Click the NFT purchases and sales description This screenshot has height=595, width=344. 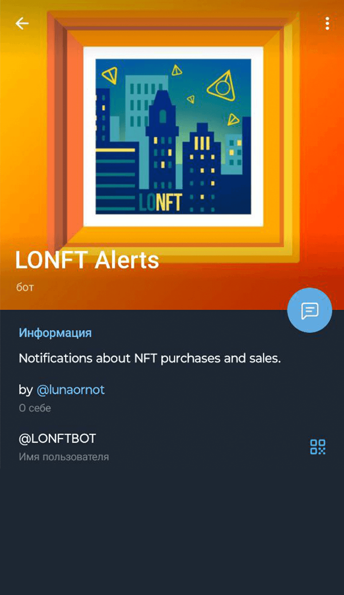[150, 358]
